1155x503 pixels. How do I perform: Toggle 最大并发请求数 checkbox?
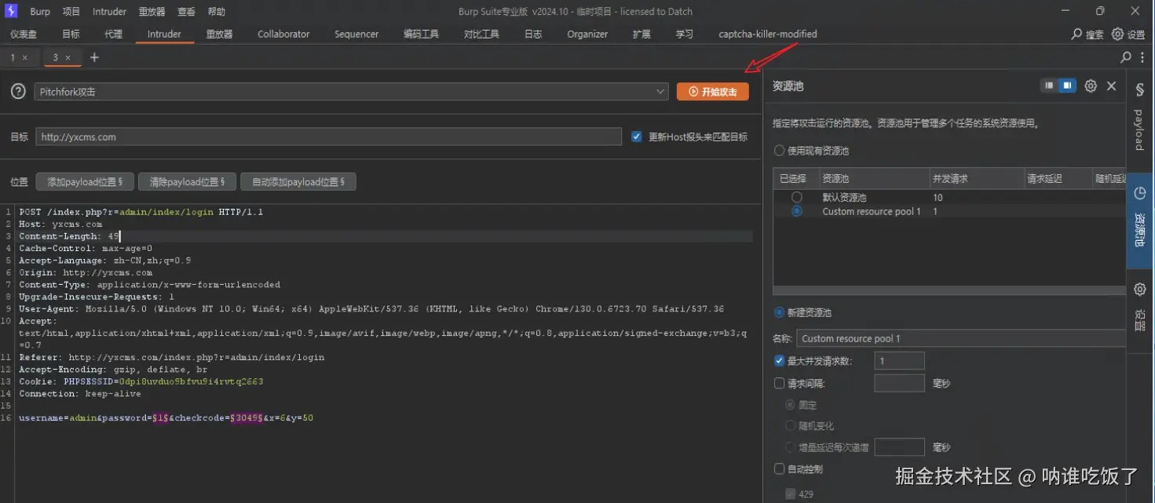[780, 361]
